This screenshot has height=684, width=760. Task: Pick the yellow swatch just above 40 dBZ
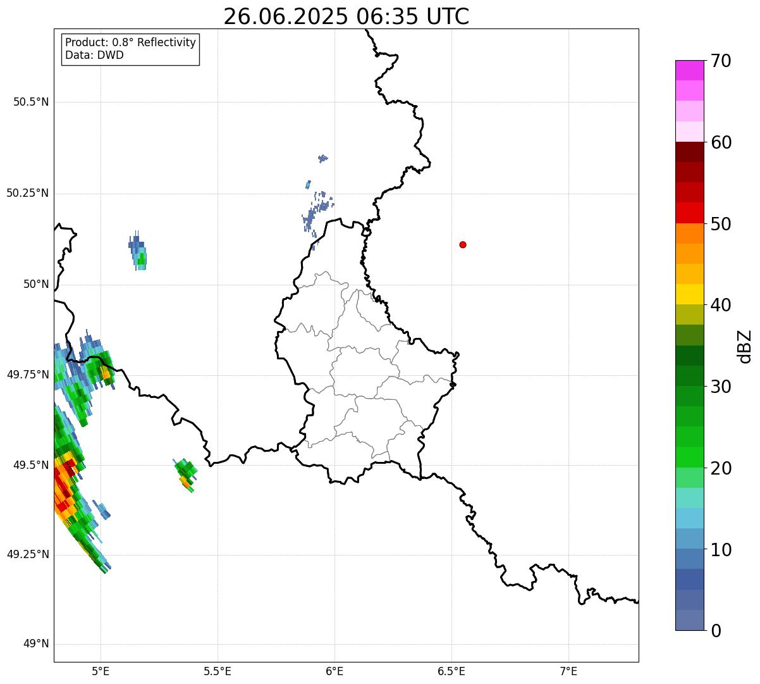(689, 294)
